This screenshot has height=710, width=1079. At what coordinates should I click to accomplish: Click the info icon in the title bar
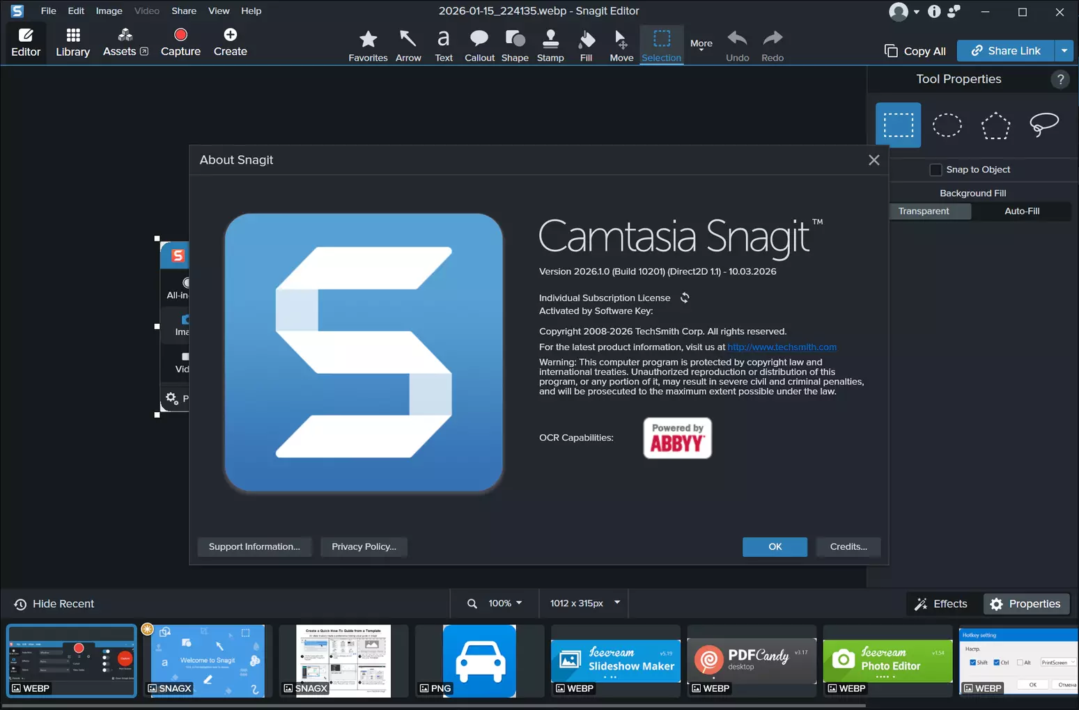point(934,11)
